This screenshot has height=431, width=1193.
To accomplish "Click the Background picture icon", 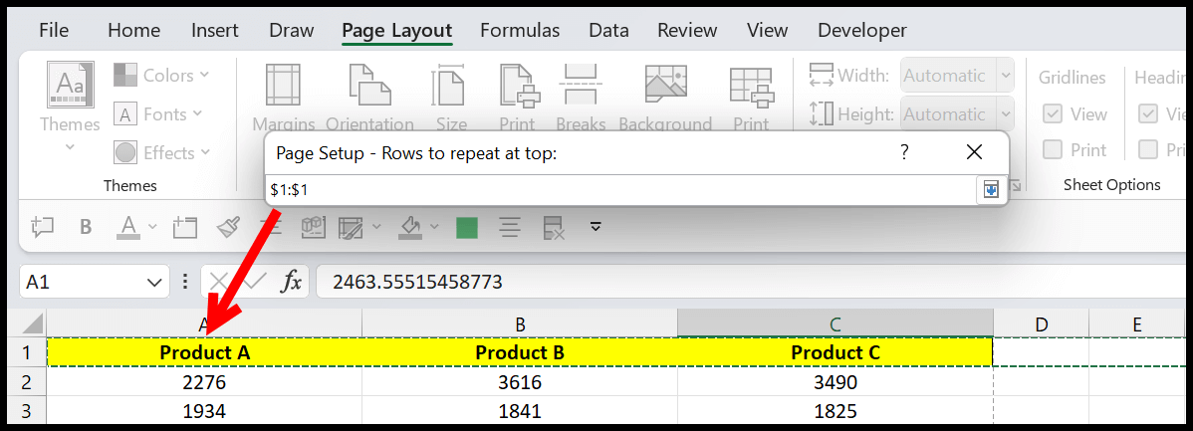I will point(664,87).
